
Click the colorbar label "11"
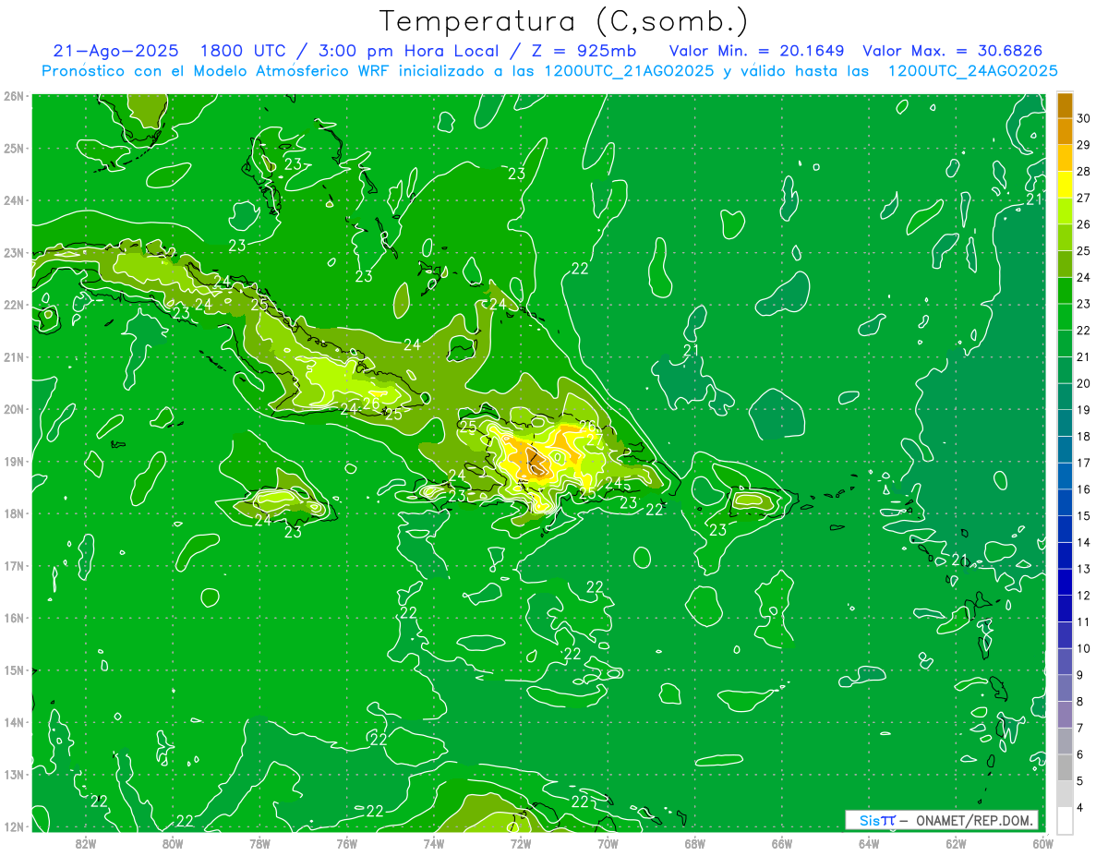[x=1083, y=621]
